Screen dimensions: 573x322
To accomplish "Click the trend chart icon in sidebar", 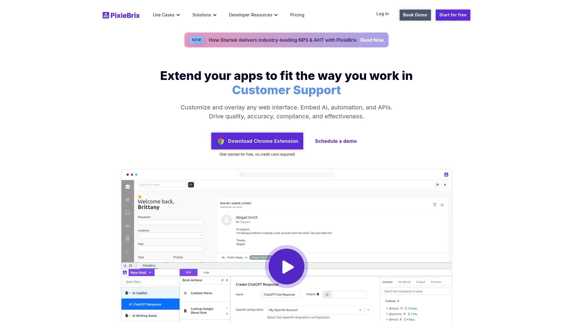I will (x=128, y=251).
